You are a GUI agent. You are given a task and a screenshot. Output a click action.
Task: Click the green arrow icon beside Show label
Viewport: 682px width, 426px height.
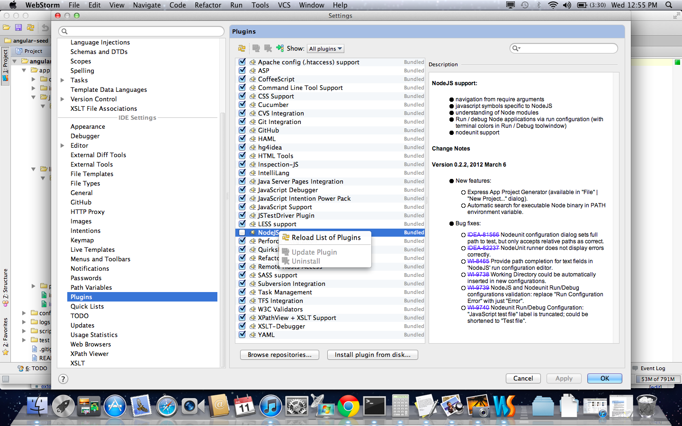[280, 48]
